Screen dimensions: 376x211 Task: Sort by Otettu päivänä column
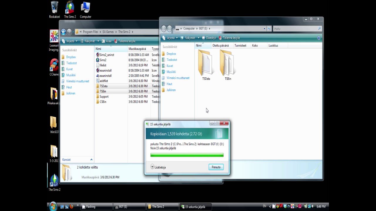220,45
